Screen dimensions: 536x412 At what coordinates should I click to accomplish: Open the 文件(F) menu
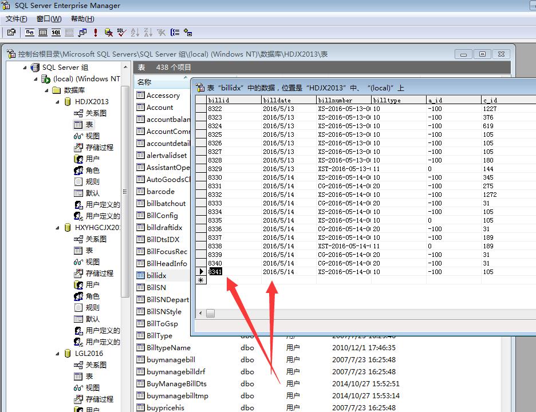16,19
